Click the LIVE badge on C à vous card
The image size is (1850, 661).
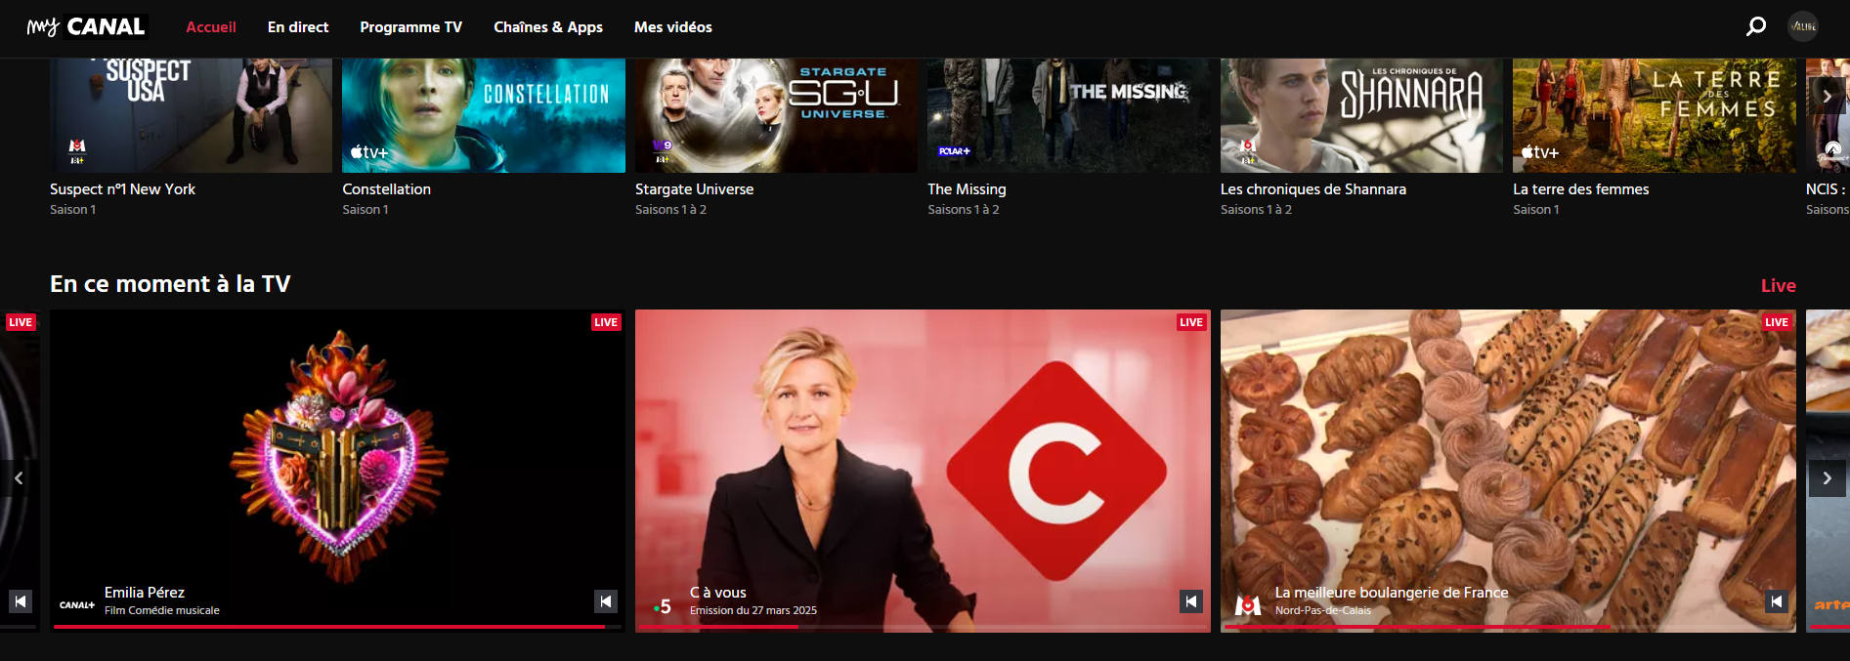(1191, 322)
